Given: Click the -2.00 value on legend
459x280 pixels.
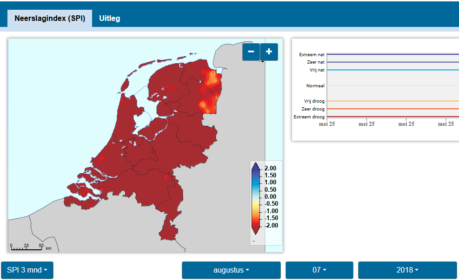Looking at the screenshot, I should 271,225.
